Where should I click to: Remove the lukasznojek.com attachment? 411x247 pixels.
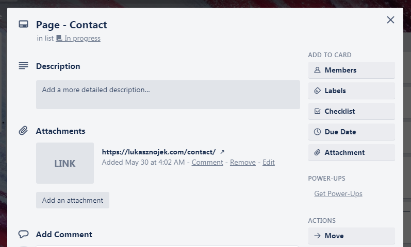pyautogui.click(x=243, y=162)
